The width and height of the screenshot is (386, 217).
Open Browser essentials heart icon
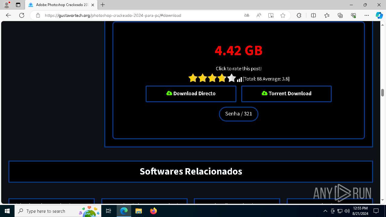353,15
